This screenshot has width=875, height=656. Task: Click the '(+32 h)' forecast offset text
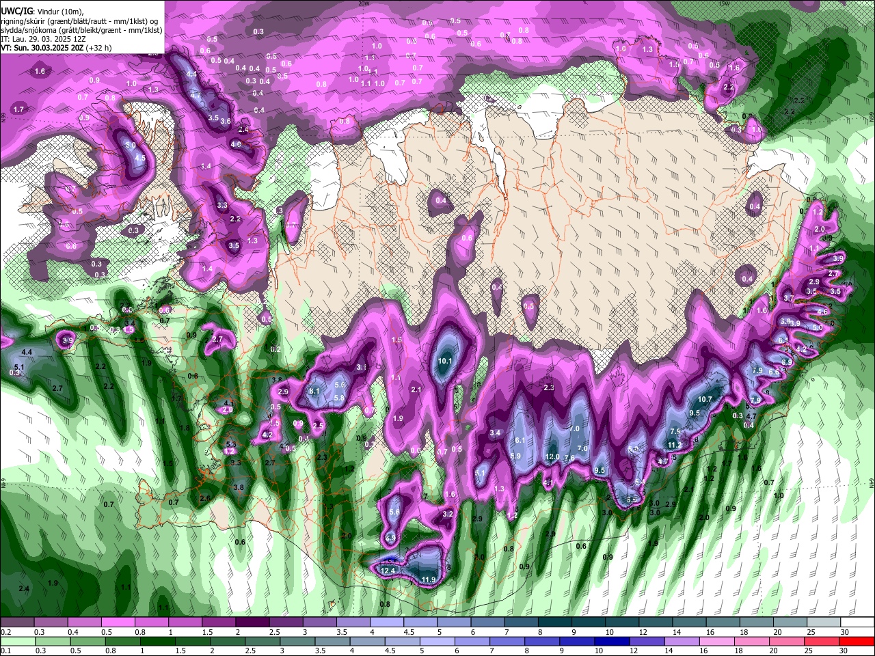pyautogui.click(x=99, y=48)
